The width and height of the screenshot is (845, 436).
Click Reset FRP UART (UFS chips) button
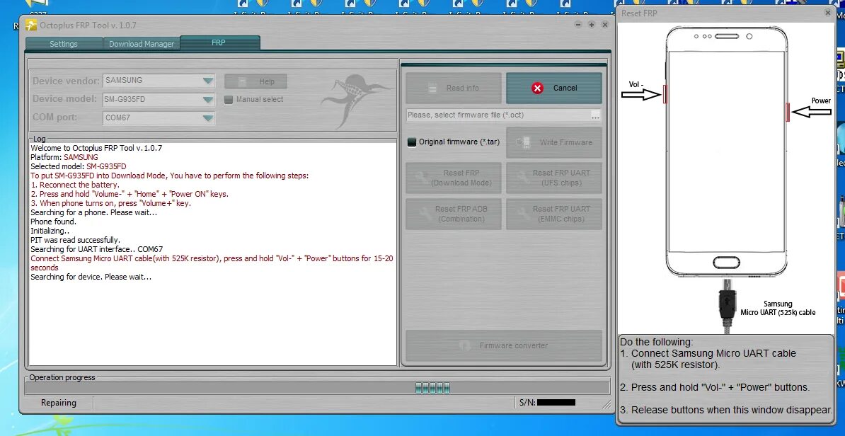(554, 178)
